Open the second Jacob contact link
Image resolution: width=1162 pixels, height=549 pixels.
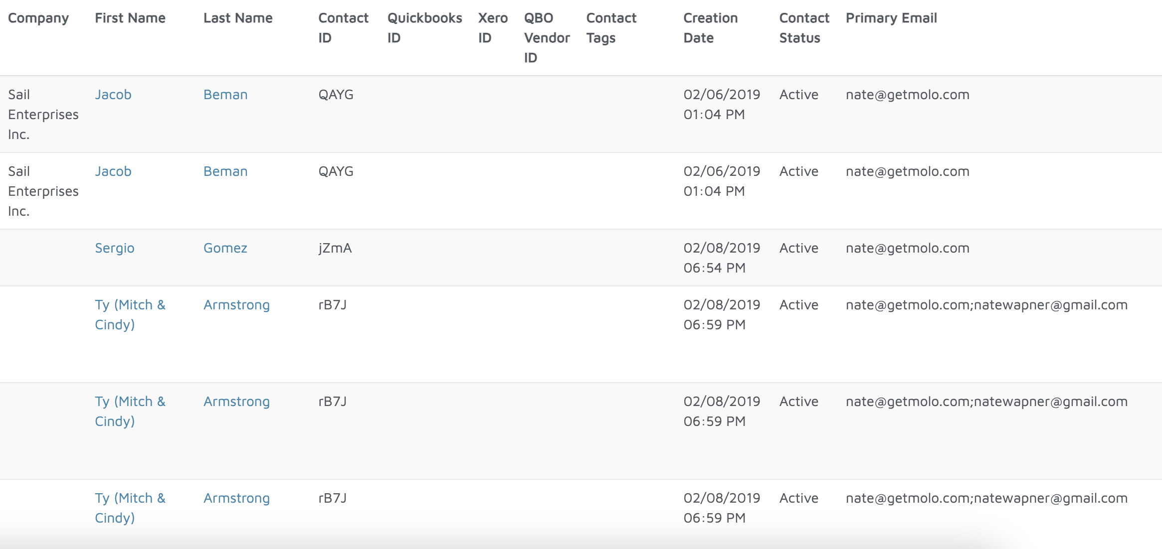(x=113, y=171)
